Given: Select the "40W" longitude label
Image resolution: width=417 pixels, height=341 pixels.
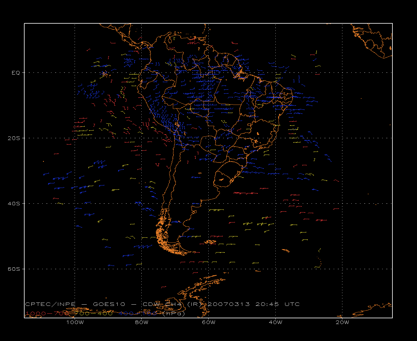Looking at the screenshot, I should 275,322.
